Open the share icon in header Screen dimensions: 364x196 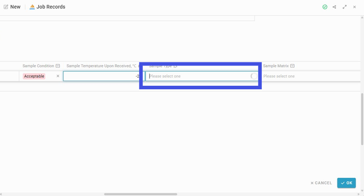coord(334,7)
